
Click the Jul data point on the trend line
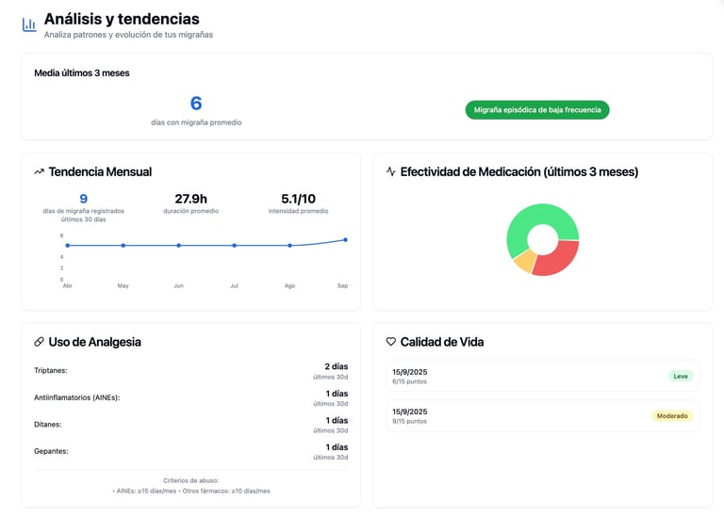pos(234,246)
